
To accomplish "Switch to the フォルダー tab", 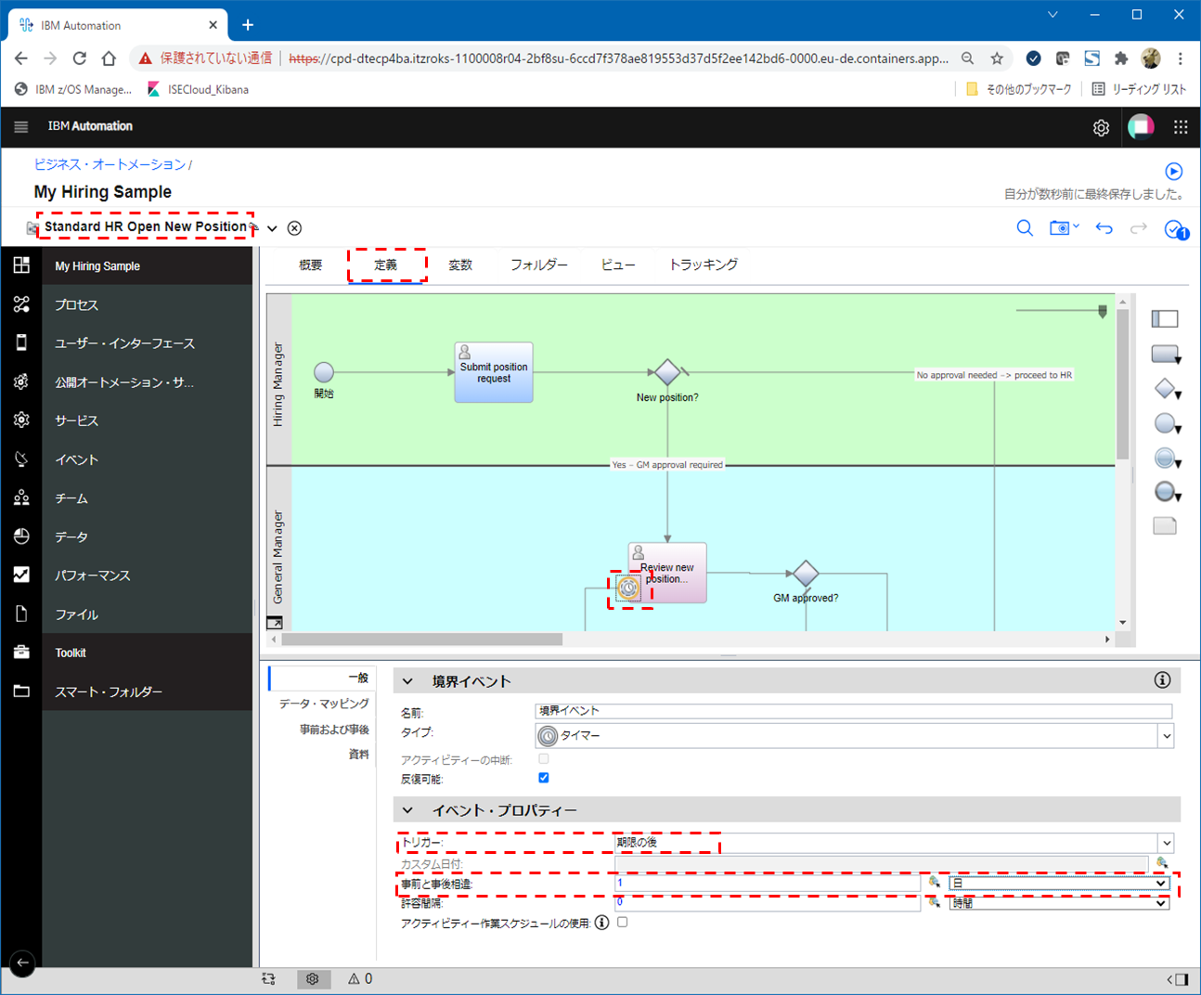I will coord(539,265).
